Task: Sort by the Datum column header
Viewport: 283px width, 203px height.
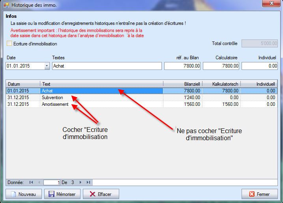Action: tap(23, 84)
